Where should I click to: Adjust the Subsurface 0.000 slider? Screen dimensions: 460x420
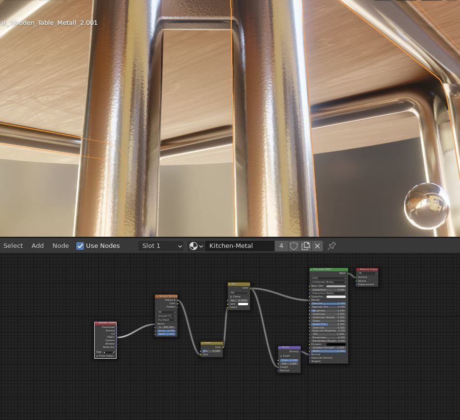[328, 290]
